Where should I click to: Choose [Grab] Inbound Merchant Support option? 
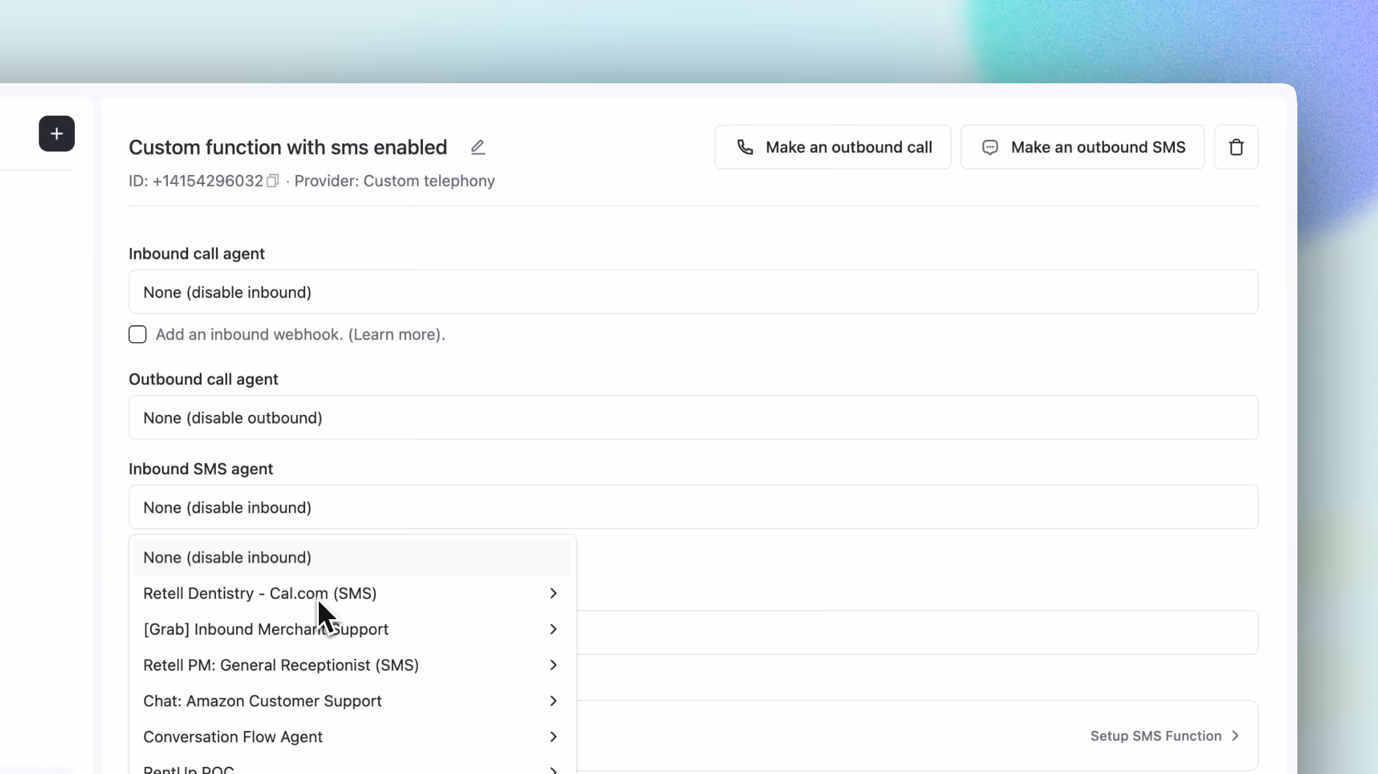265,629
